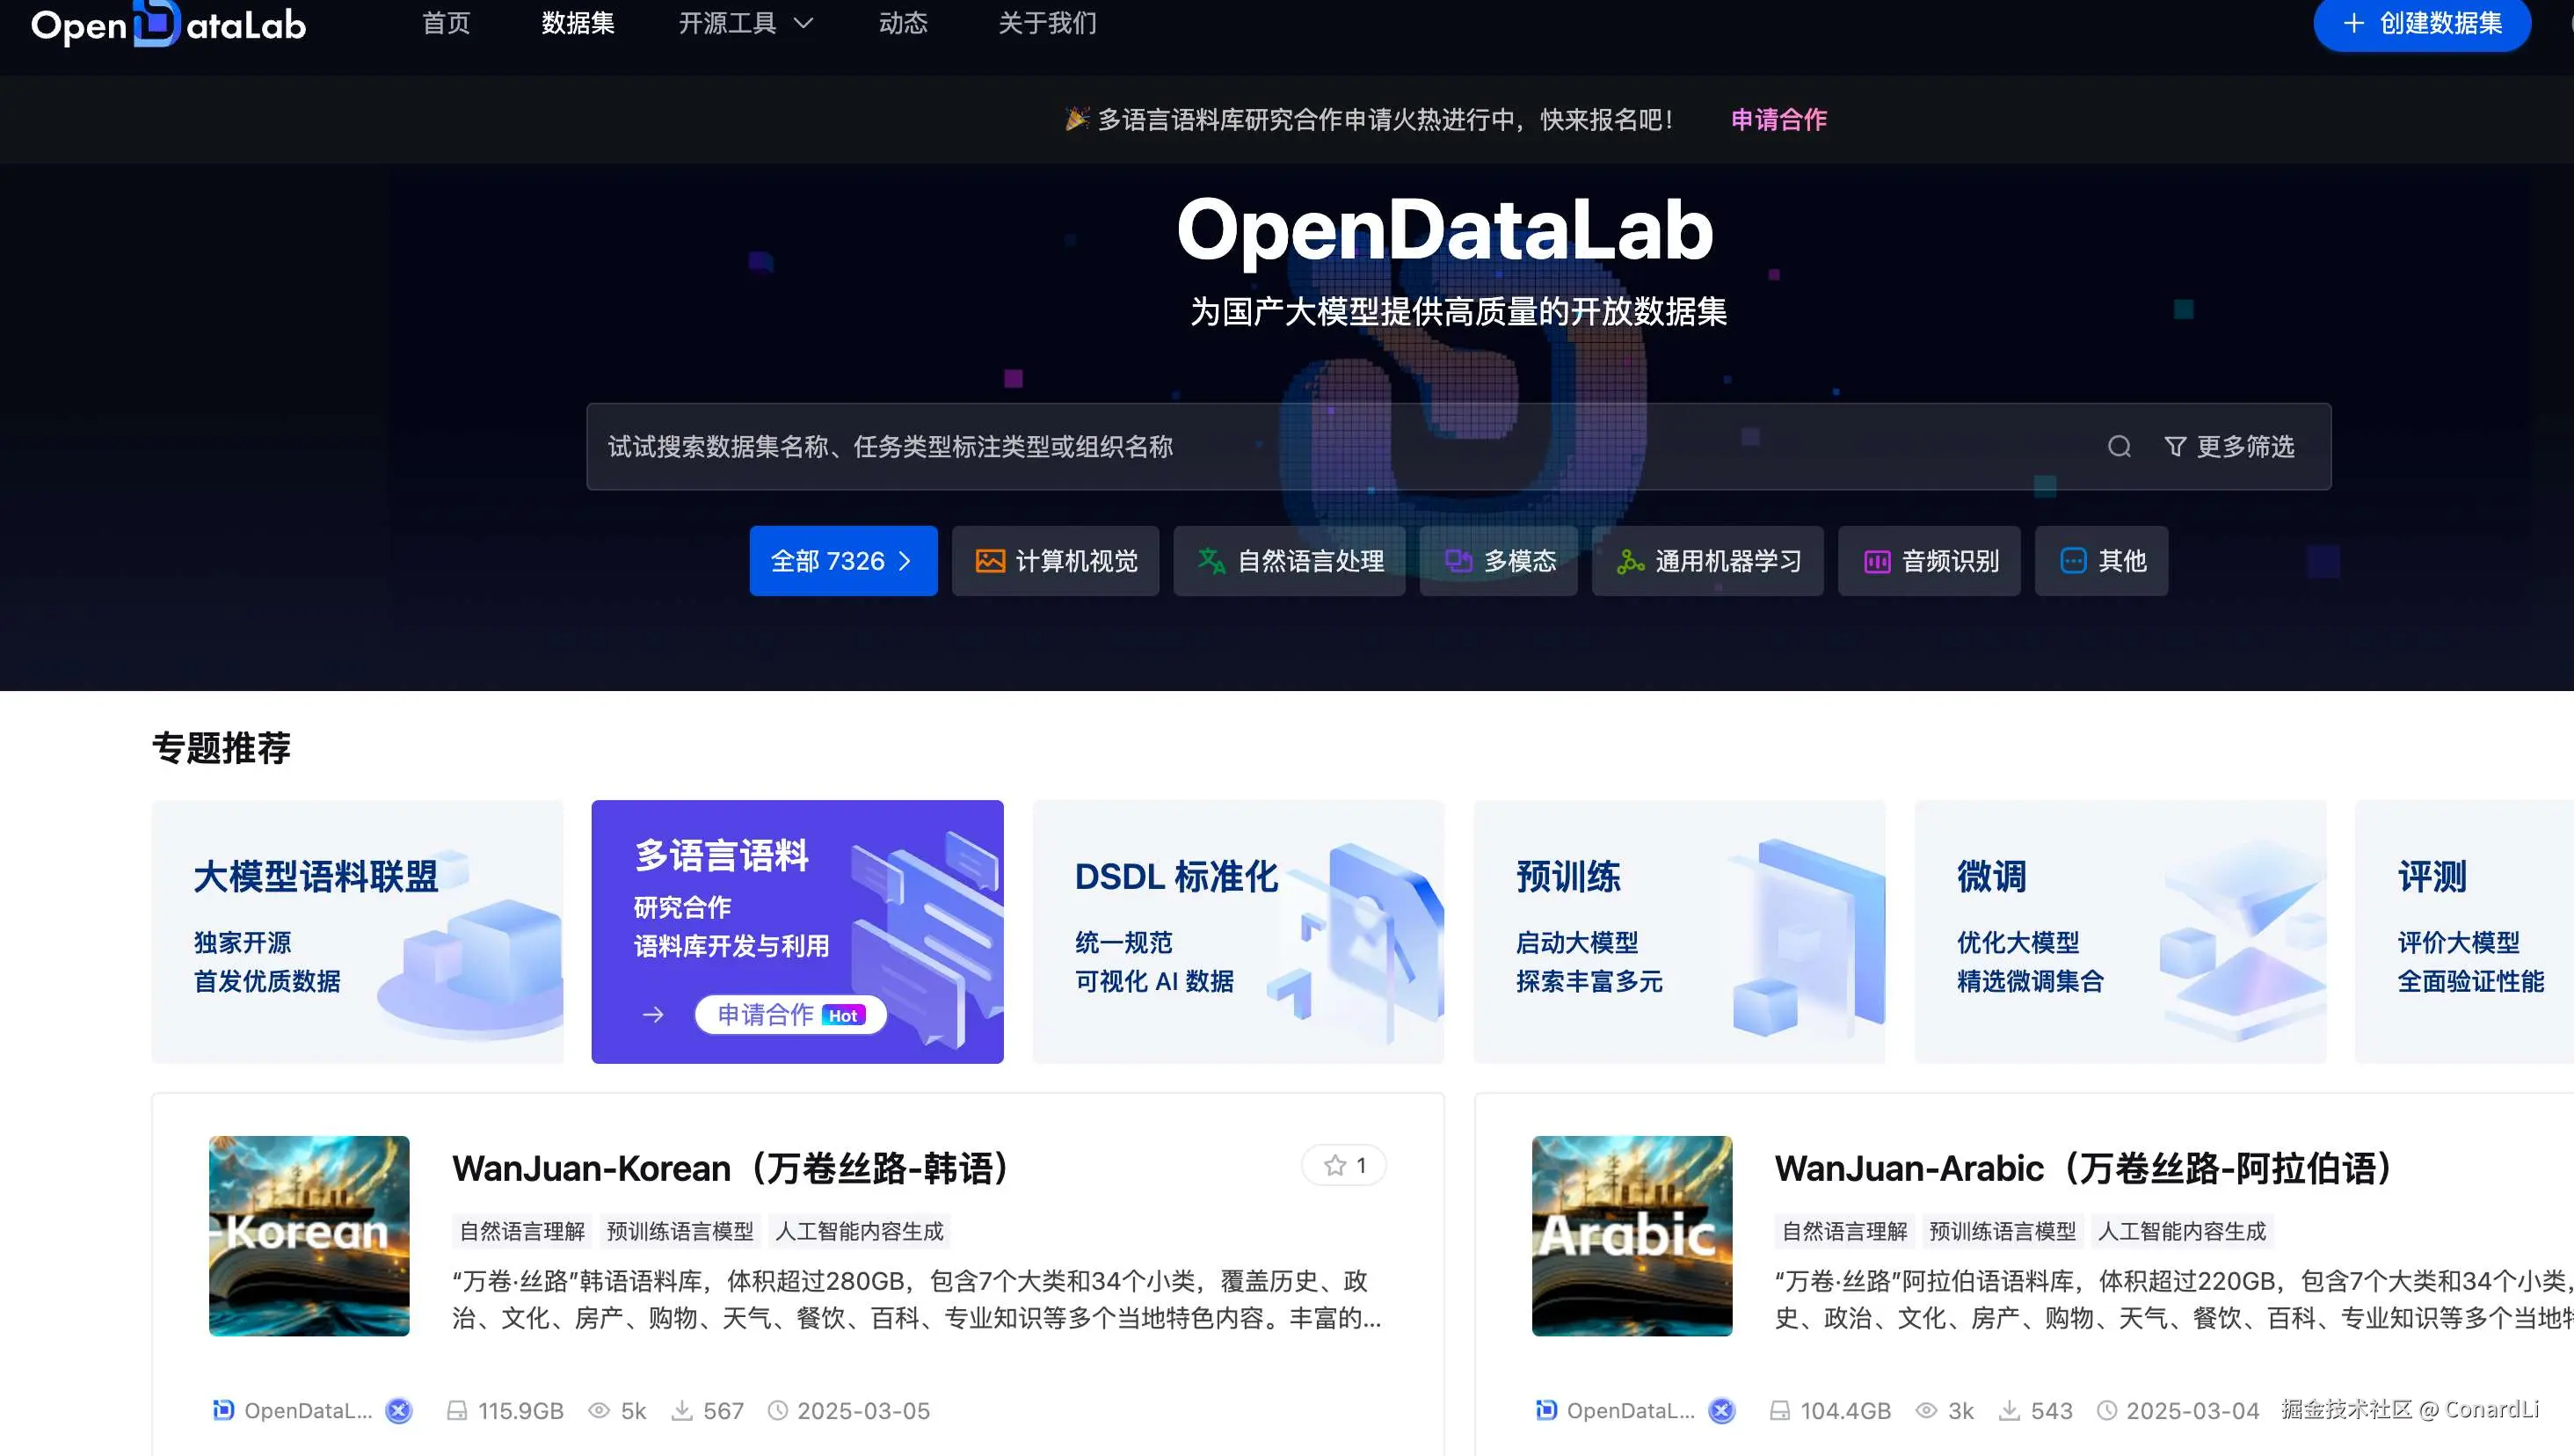Open 申请合作 Hot link on 多语言语料 card
The width and height of the screenshot is (2574, 1456).
pyautogui.click(x=789, y=1014)
